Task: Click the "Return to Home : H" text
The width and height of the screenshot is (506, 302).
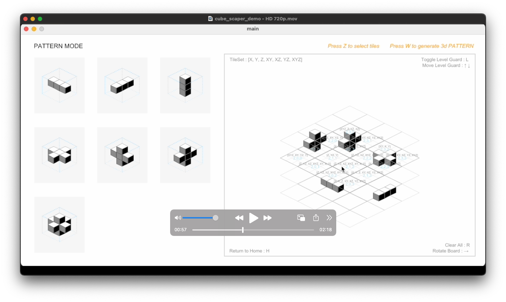Action: (249, 251)
